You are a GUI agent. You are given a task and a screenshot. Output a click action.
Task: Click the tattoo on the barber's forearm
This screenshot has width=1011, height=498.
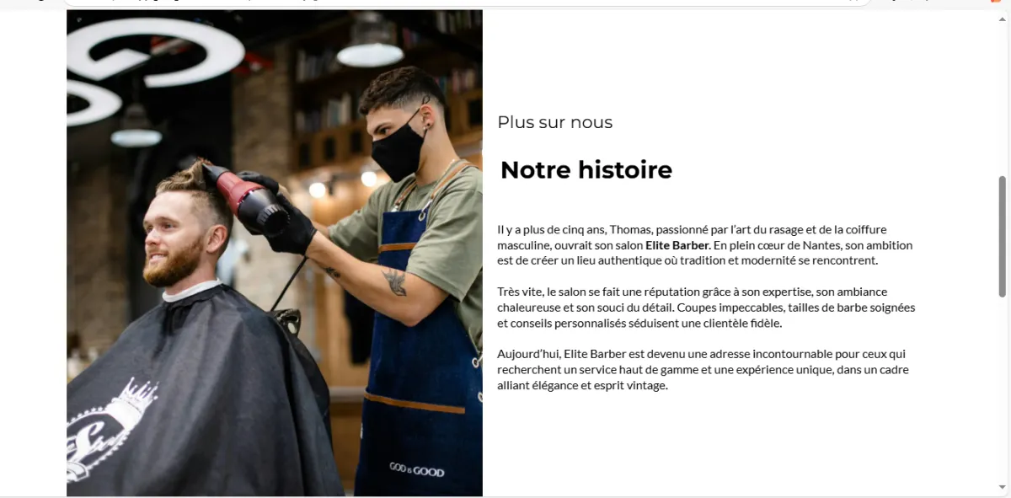(393, 282)
